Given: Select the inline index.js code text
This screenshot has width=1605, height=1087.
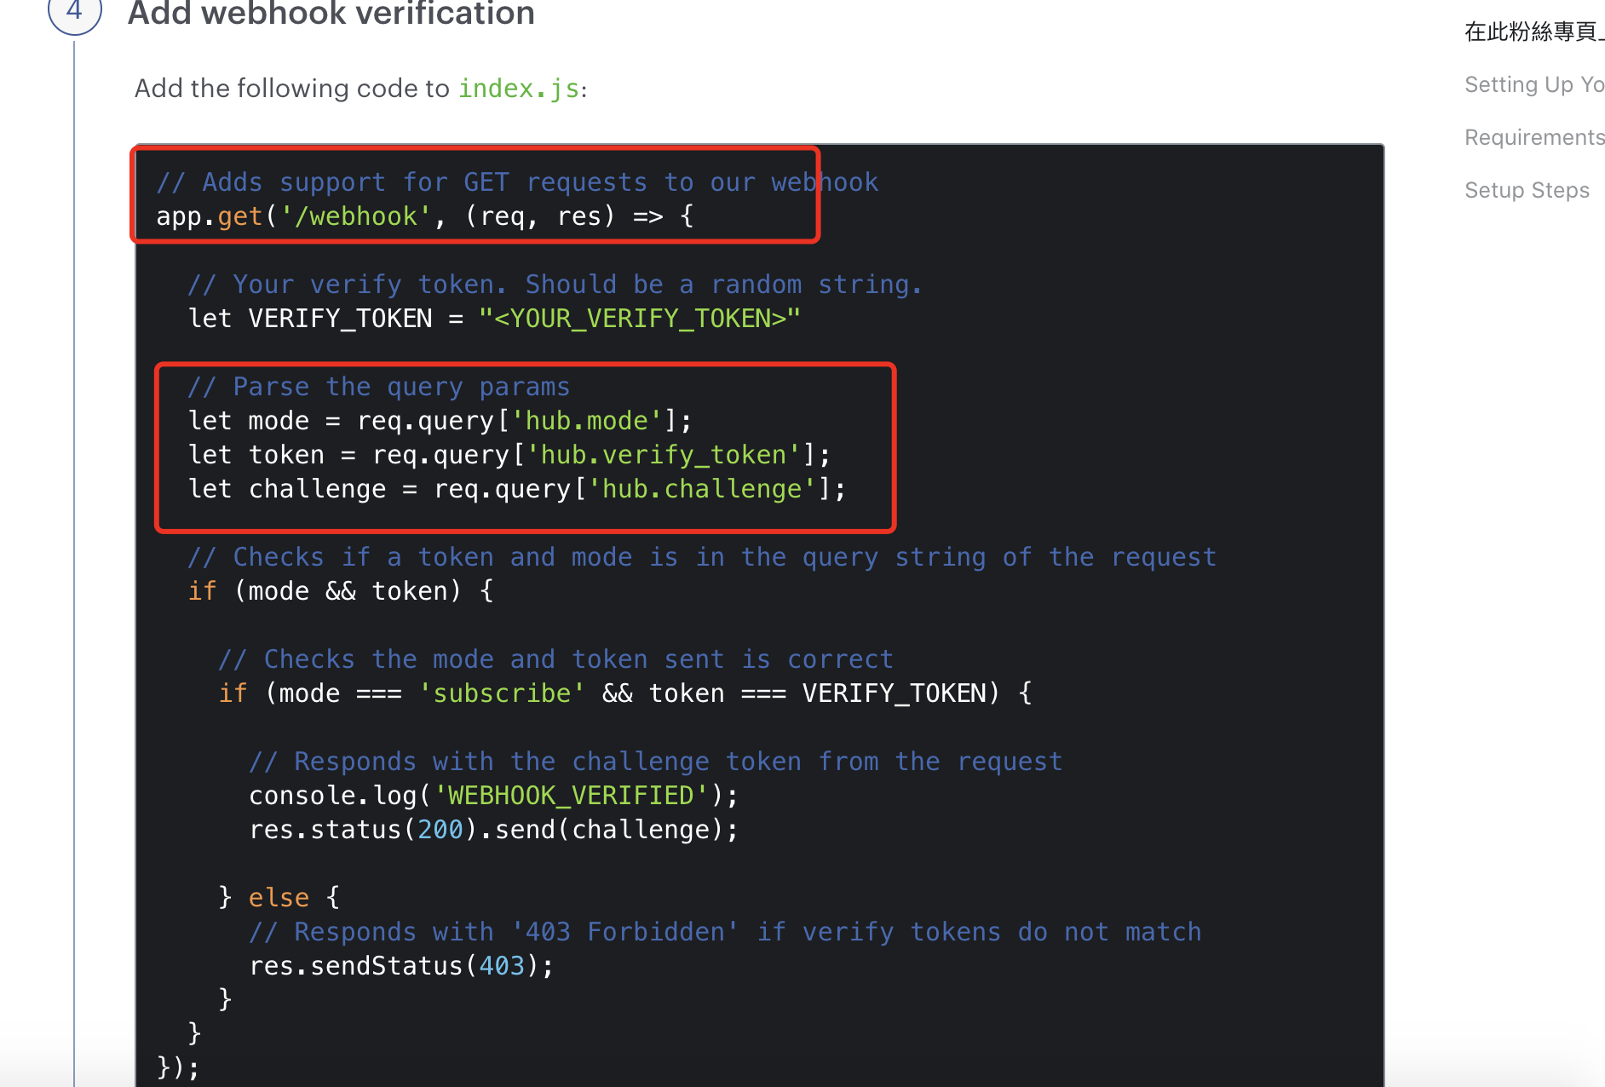Looking at the screenshot, I should 518,88.
